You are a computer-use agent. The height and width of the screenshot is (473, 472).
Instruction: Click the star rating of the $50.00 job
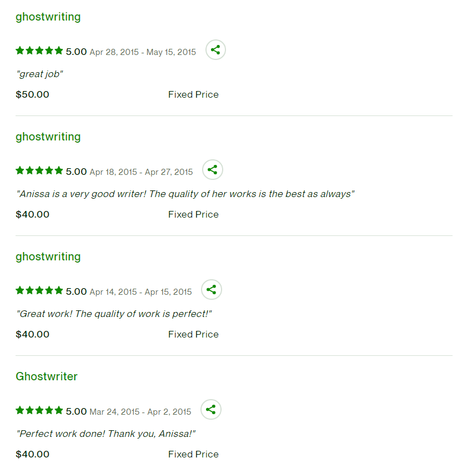(x=39, y=51)
